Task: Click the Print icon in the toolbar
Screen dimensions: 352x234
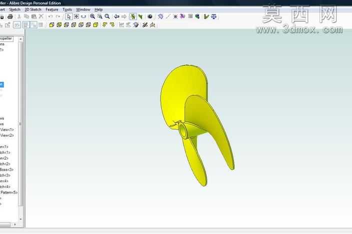Action: (x=10, y=16)
